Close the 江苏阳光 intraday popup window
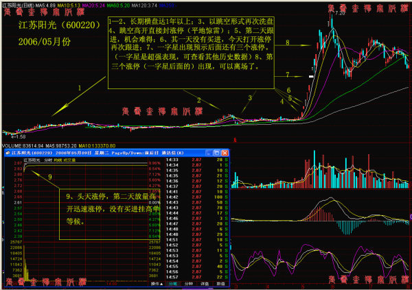The image size is (412, 290). 225,153
